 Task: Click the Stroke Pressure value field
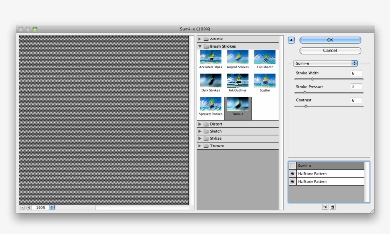pyautogui.click(x=356, y=87)
